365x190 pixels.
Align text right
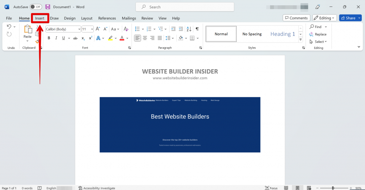[153, 38]
